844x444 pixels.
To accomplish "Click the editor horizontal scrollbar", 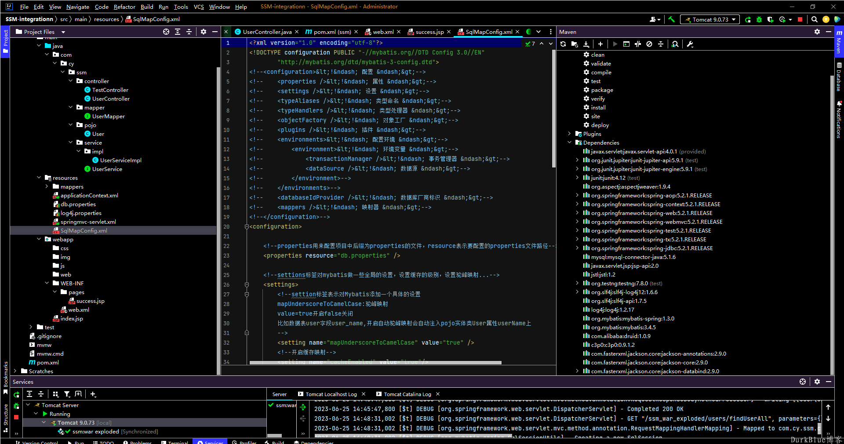I will coord(375,363).
